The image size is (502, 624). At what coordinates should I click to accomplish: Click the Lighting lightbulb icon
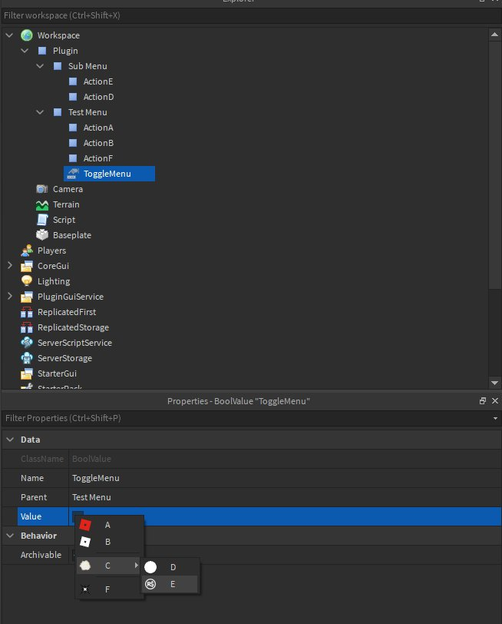tap(27, 281)
